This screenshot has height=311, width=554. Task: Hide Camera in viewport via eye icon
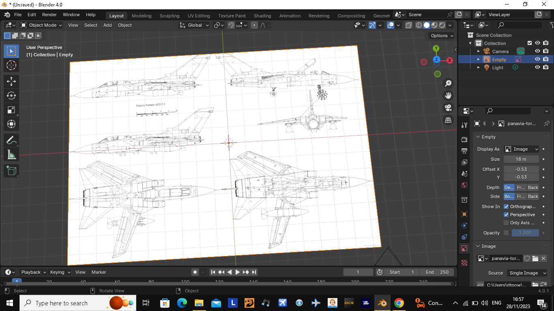[537, 51]
